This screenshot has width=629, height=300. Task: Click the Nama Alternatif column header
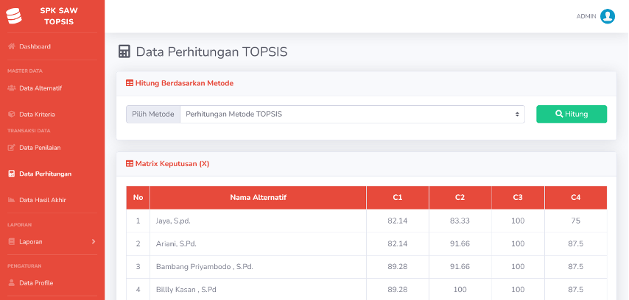click(258, 198)
